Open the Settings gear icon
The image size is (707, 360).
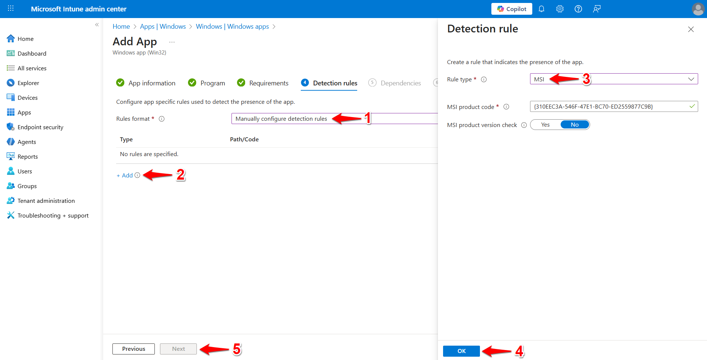click(x=560, y=9)
